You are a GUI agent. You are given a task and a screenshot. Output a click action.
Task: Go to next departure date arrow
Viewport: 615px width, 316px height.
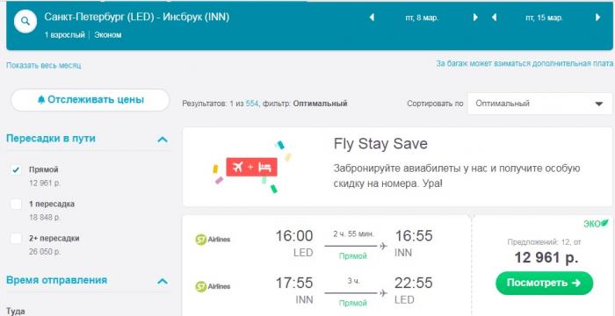tap(475, 18)
